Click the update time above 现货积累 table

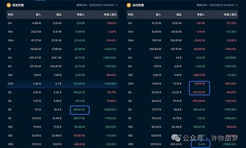(95, 5)
